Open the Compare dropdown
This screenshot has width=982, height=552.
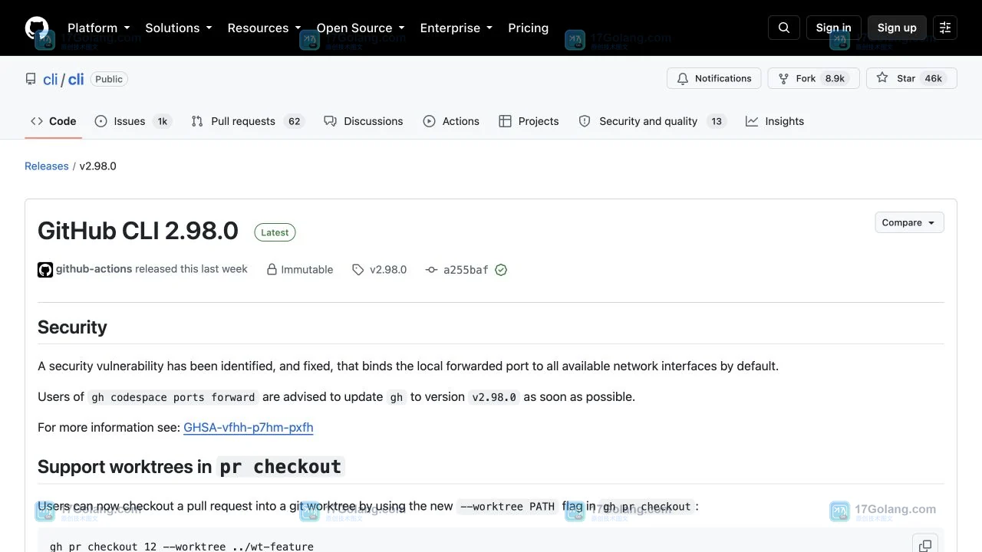pos(909,222)
